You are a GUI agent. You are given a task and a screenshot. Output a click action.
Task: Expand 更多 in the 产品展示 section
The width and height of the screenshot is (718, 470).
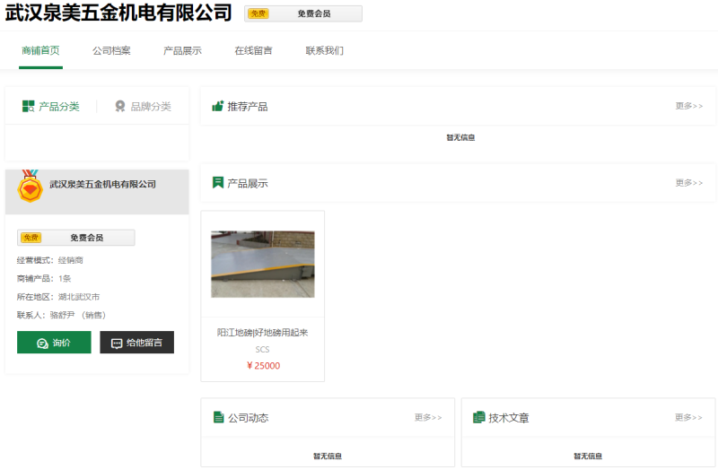tap(688, 183)
